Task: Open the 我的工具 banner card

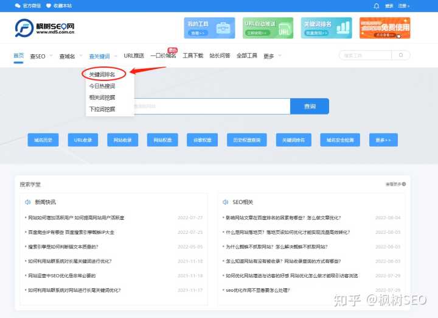Action: point(209,28)
